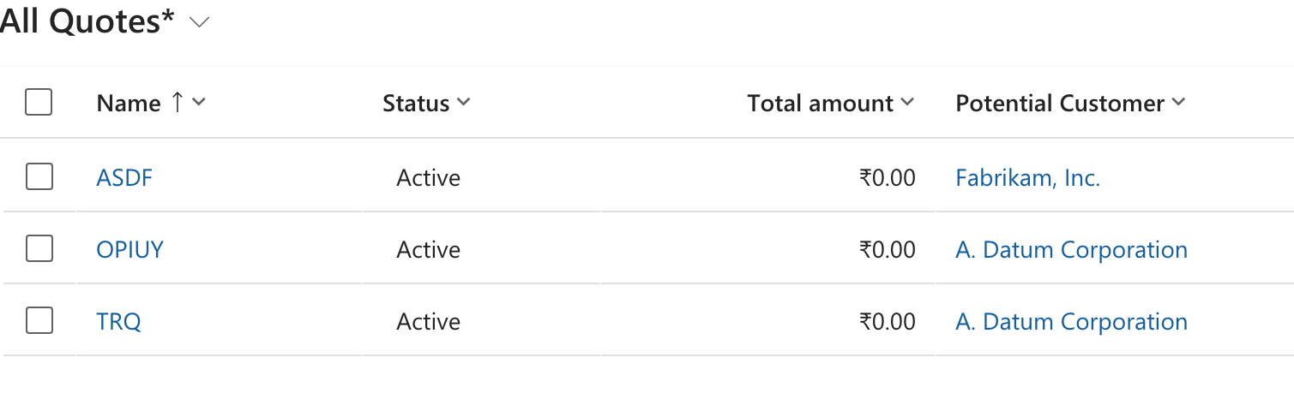
Task: Open the TRQ quote link
Action: coord(118,322)
